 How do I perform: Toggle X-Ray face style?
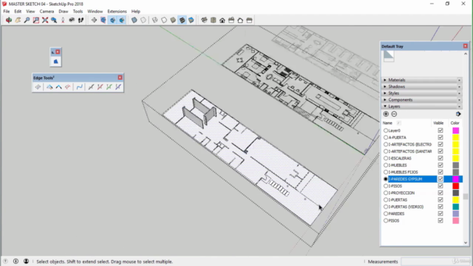pyautogui.click(x=135, y=20)
